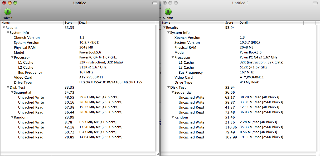
Task: Click 0.93 MB/sec [4K blocks] detail
Action: (x=98, y=122)
